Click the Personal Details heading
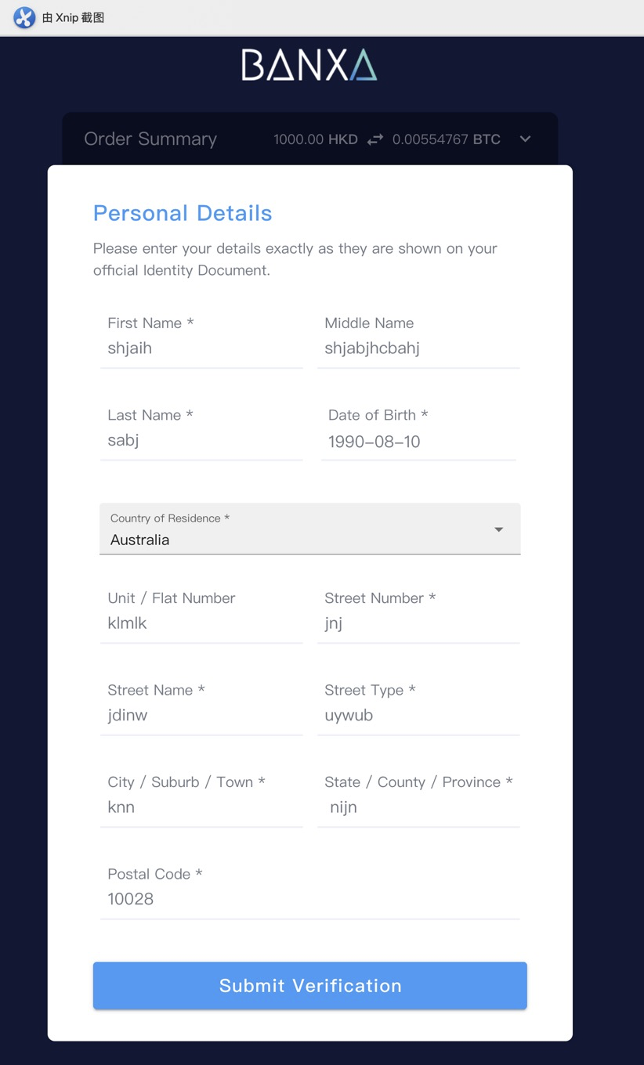 [183, 213]
